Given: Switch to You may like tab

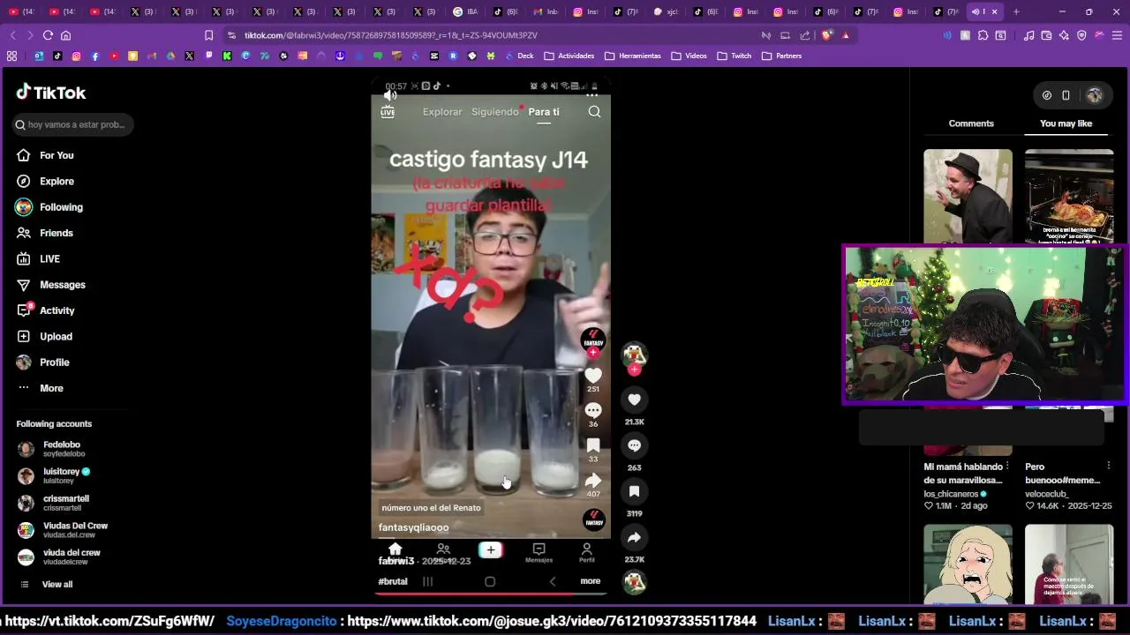Looking at the screenshot, I should coord(1066,123).
